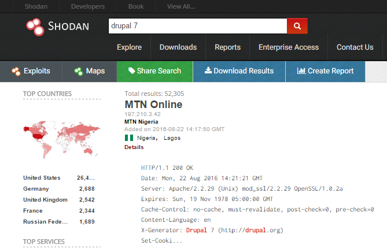Click the X-Generator: Drupal 7 line

pyautogui.click(x=212, y=230)
